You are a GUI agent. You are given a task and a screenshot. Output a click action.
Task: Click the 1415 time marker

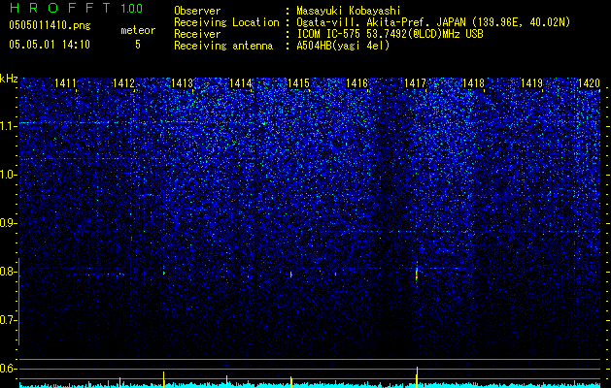pyautogui.click(x=298, y=82)
